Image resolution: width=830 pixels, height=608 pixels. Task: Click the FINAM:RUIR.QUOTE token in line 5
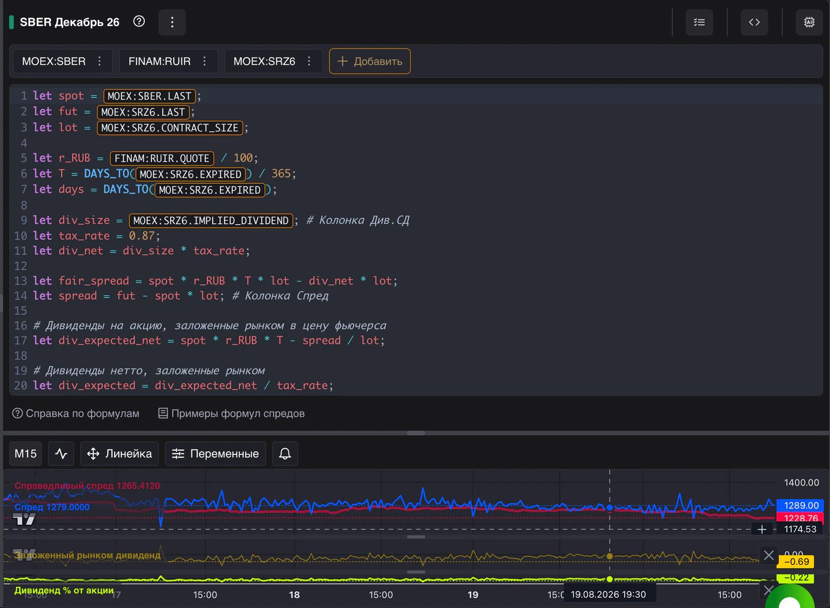point(162,158)
